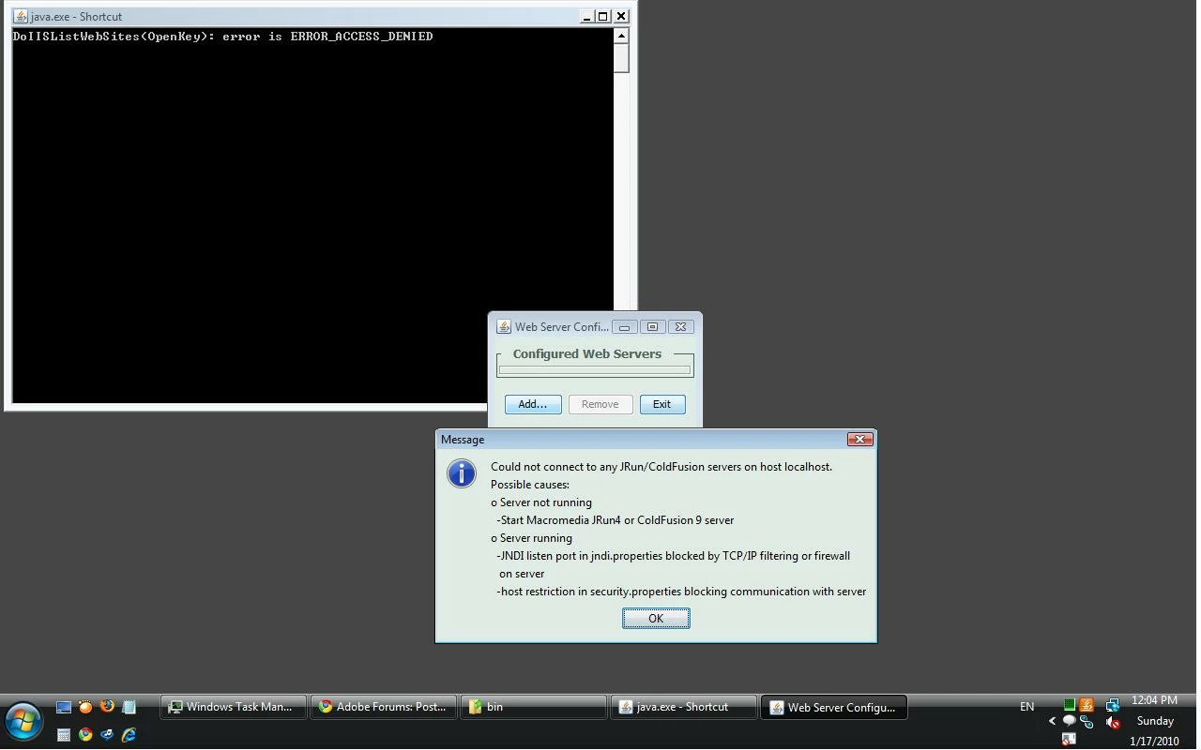Viewport: 1201px width, 750px height.
Task: Click the Java icon in the Web Server Configuration title bar
Action: 504,327
